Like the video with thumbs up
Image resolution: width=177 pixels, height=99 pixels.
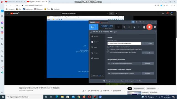[x=84, y=91]
